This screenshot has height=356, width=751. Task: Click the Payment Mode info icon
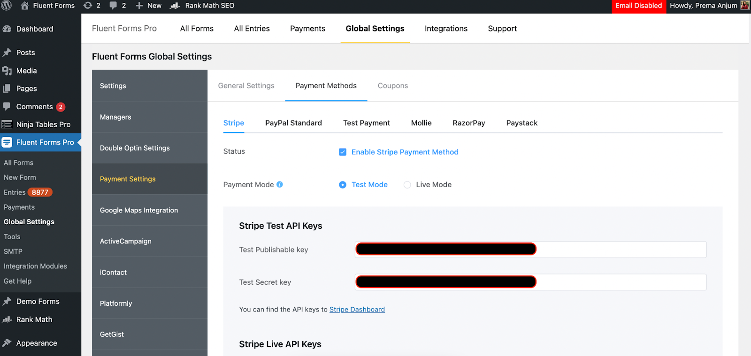pos(280,184)
